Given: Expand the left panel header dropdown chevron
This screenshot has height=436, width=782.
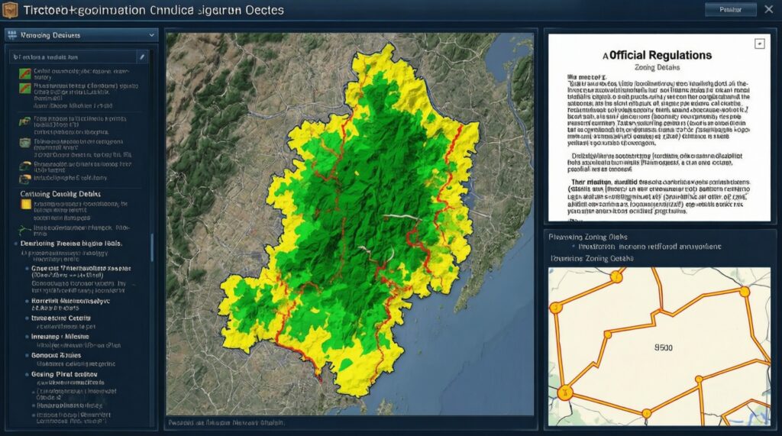Looking at the screenshot, I should click(151, 35).
